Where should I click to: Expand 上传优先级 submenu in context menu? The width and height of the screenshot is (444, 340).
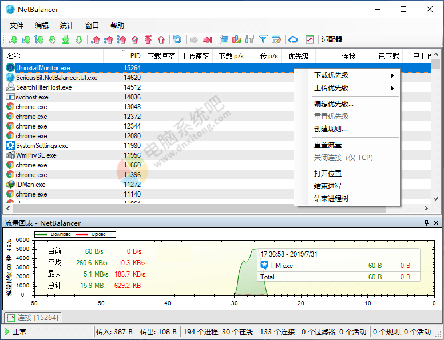click(347, 88)
